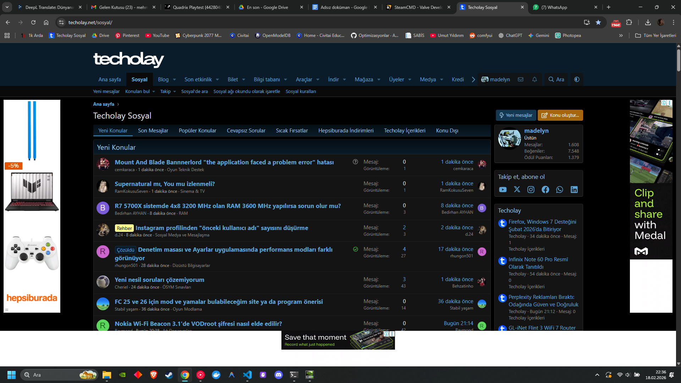
Task: Open the Takip dropdown
Action: (168, 92)
